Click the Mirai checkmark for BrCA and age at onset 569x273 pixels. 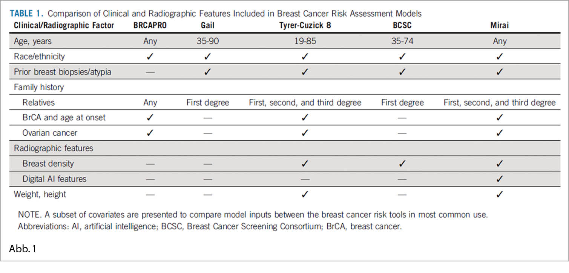[x=499, y=117]
